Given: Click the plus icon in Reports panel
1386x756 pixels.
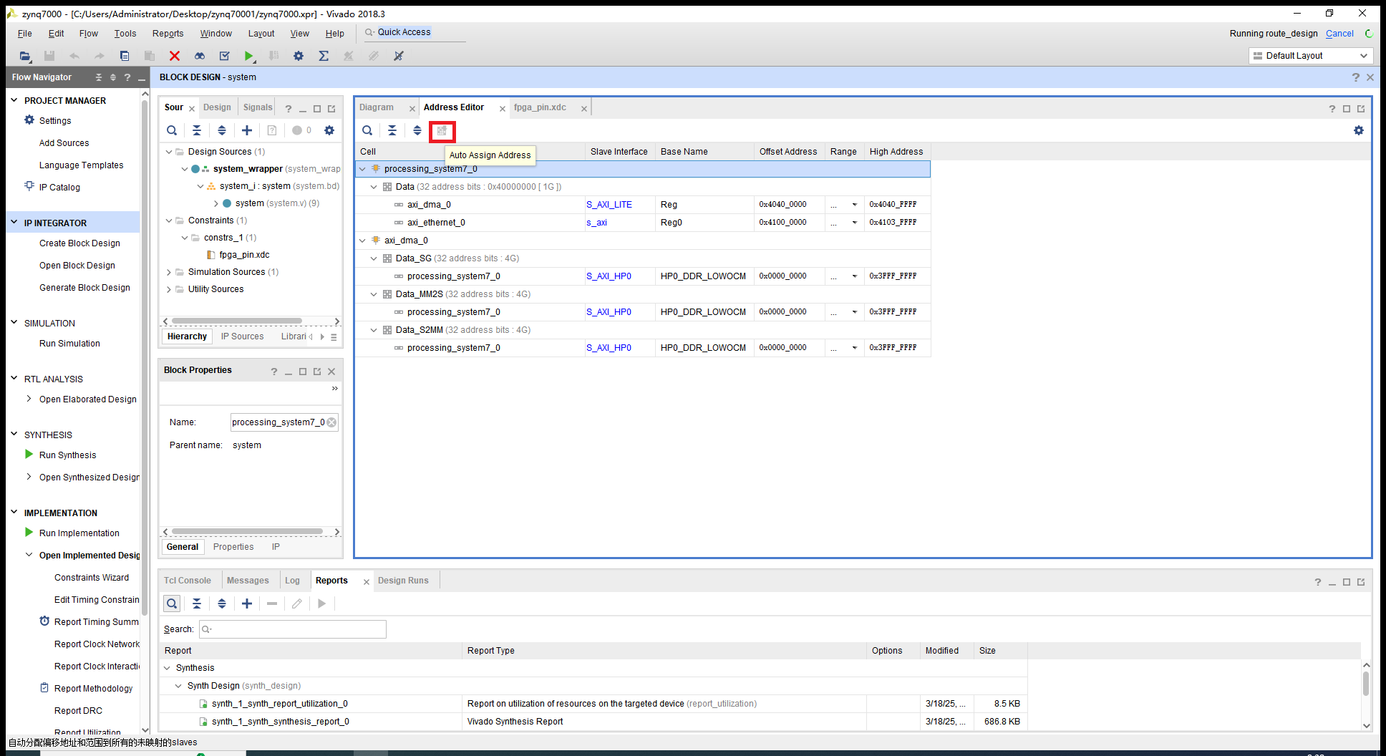Looking at the screenshot, I should click(x=247, y=604).
